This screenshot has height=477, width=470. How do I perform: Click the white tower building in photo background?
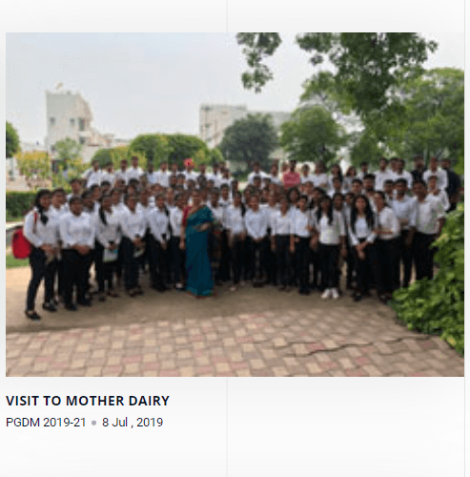pyautogui.click(x=70, y=122)
